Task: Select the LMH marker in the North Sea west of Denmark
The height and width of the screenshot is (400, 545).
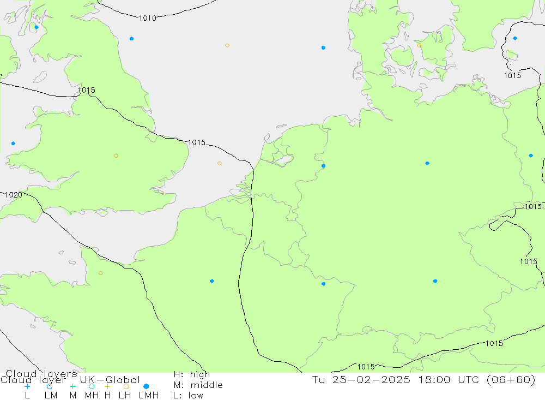Action: [323, 47]
